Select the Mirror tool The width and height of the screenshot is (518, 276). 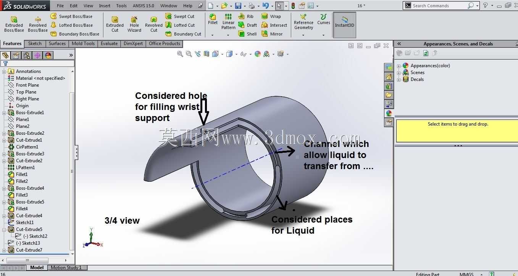click(x=272, y=34)
